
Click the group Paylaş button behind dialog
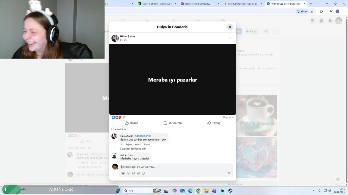click(251, 31)
